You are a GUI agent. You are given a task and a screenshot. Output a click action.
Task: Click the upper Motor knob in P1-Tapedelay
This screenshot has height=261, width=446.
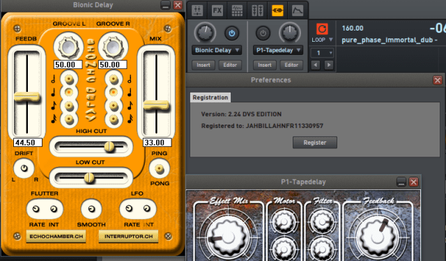pos(284,223)
